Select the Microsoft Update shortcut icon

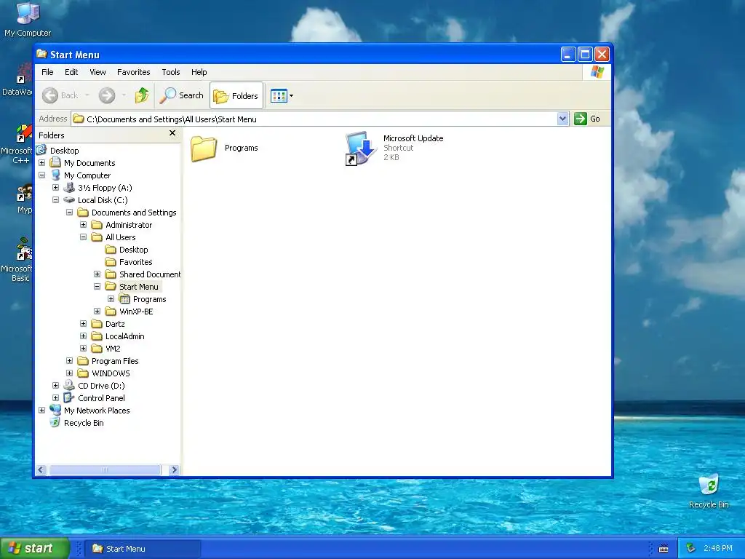(359, 148)
